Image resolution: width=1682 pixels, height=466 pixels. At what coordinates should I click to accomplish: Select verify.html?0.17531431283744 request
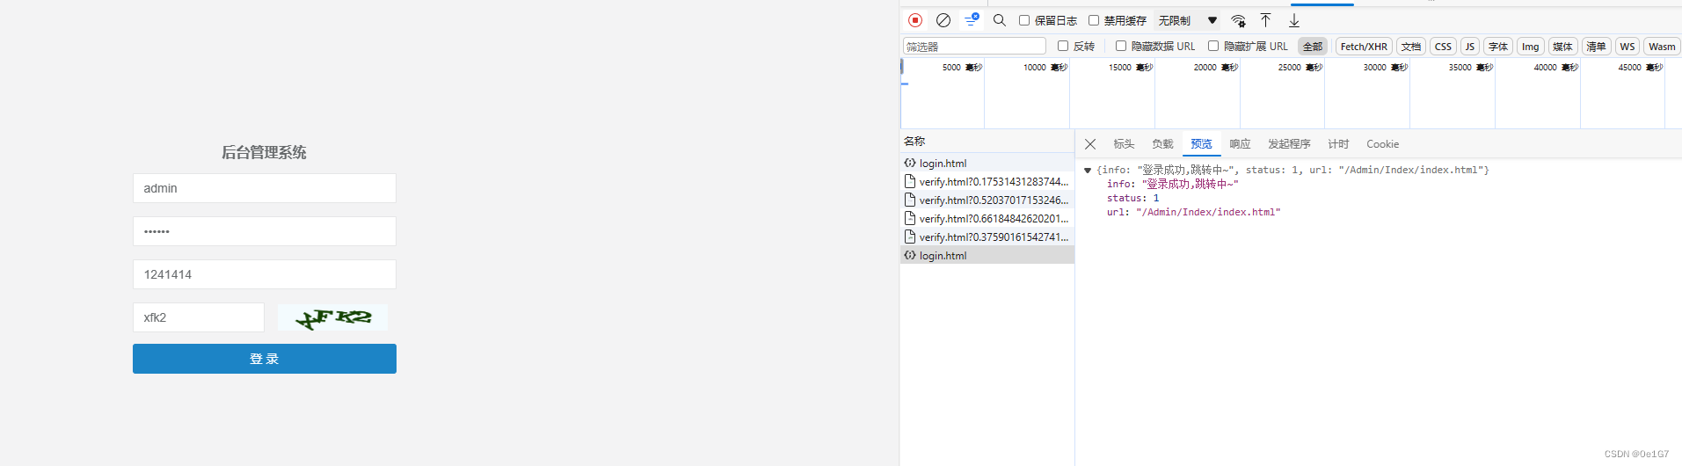coord(987,182)
